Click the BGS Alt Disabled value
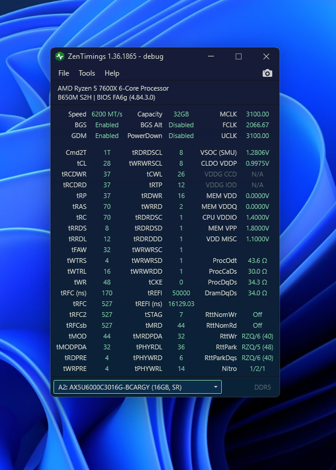Viewport: 336px width, 470px height. click(x=181, y=125)
